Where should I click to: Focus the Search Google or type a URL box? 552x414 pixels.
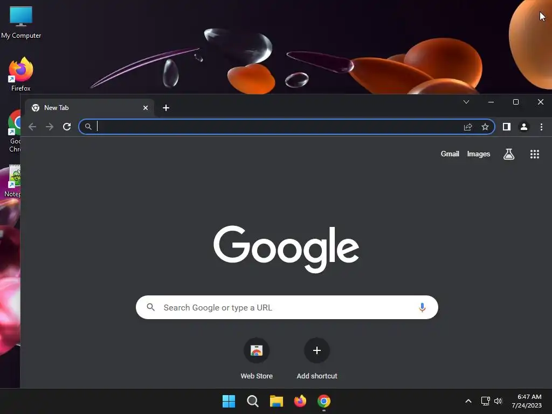[287, 307]
